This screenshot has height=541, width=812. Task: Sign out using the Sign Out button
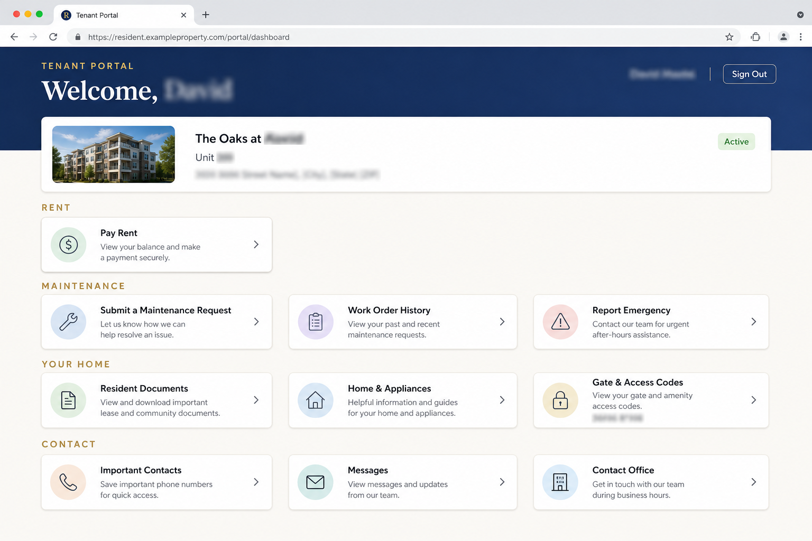pyautogui.click(x=750, y=74)
